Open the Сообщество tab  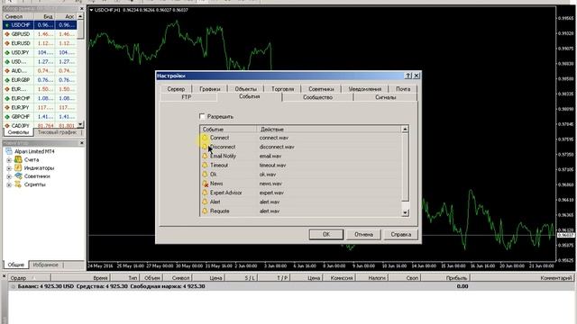click(318, 97)
